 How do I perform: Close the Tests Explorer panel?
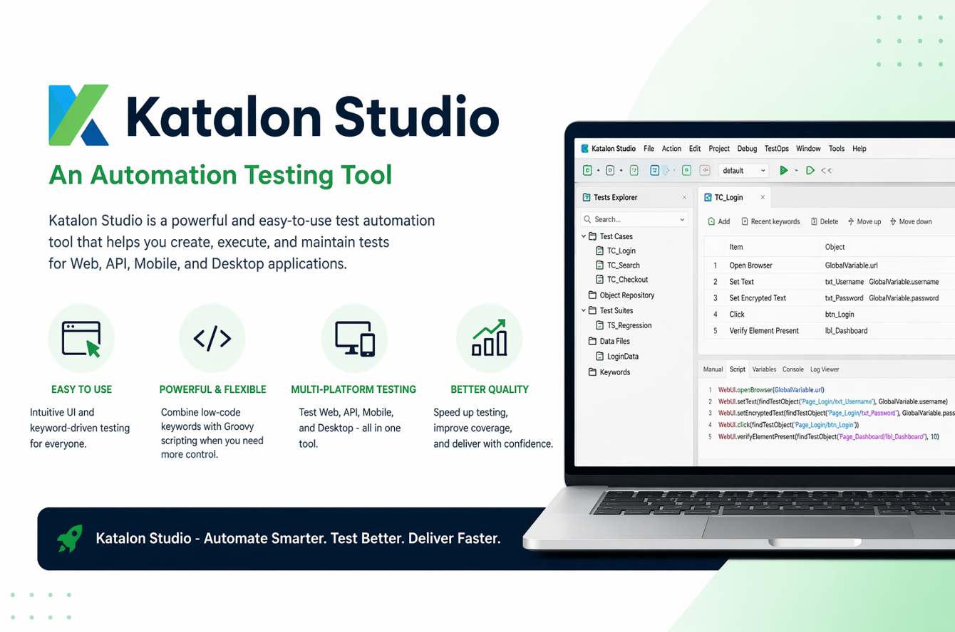point(685,198)
